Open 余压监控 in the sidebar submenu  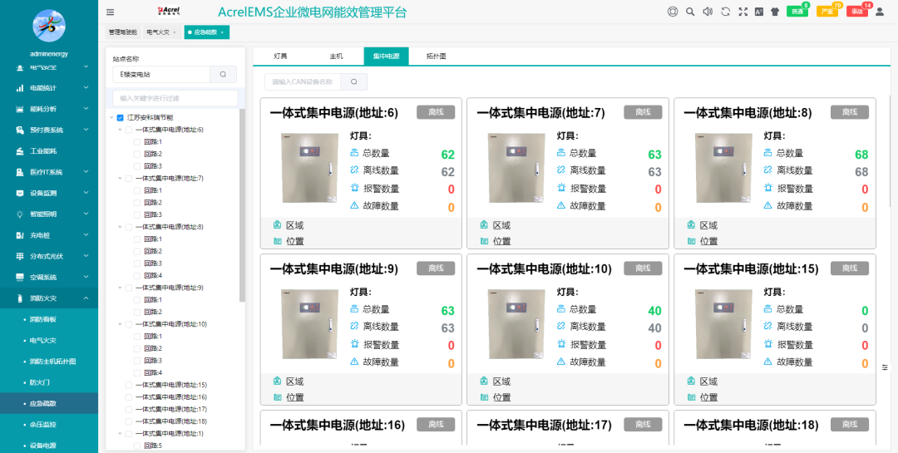tap(43, 425)
